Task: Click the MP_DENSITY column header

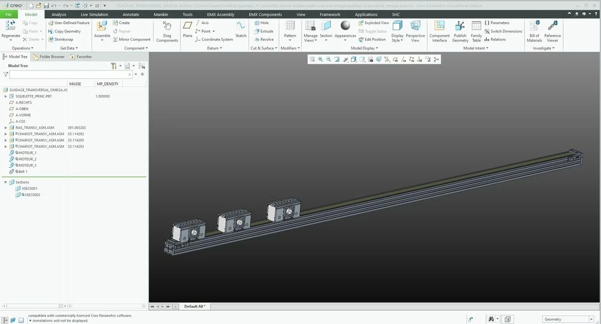Action: click(108, 84)
